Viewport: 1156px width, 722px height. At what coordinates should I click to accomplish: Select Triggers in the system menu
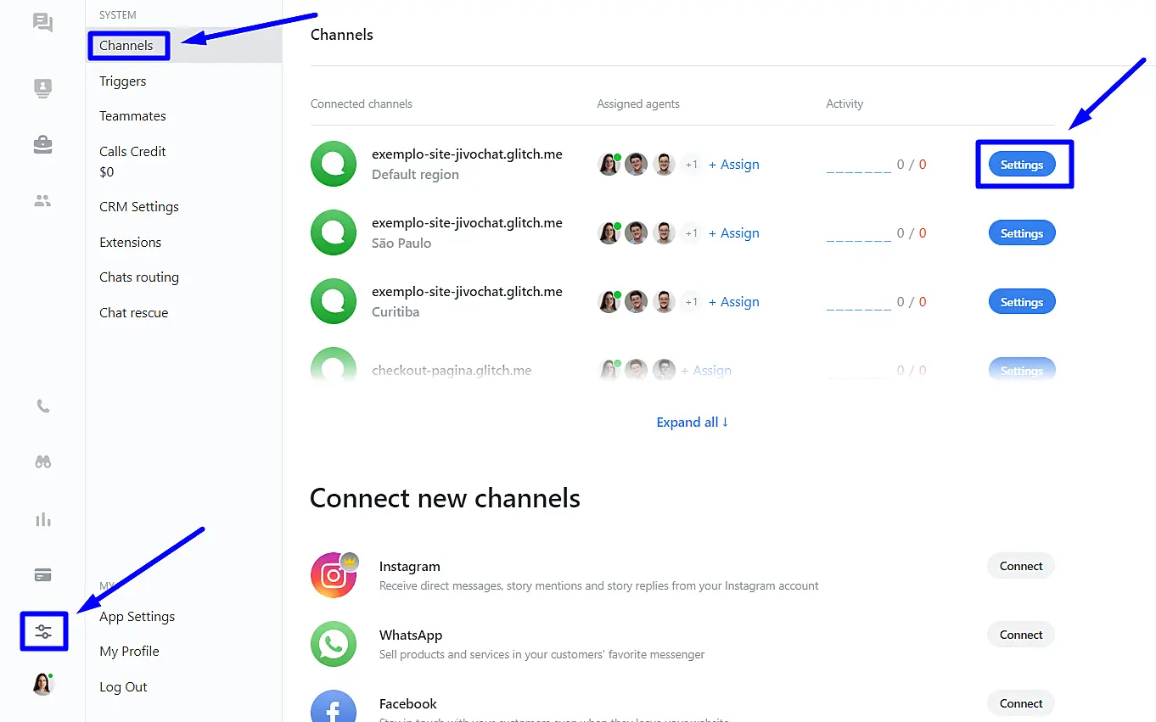(123, 81)
